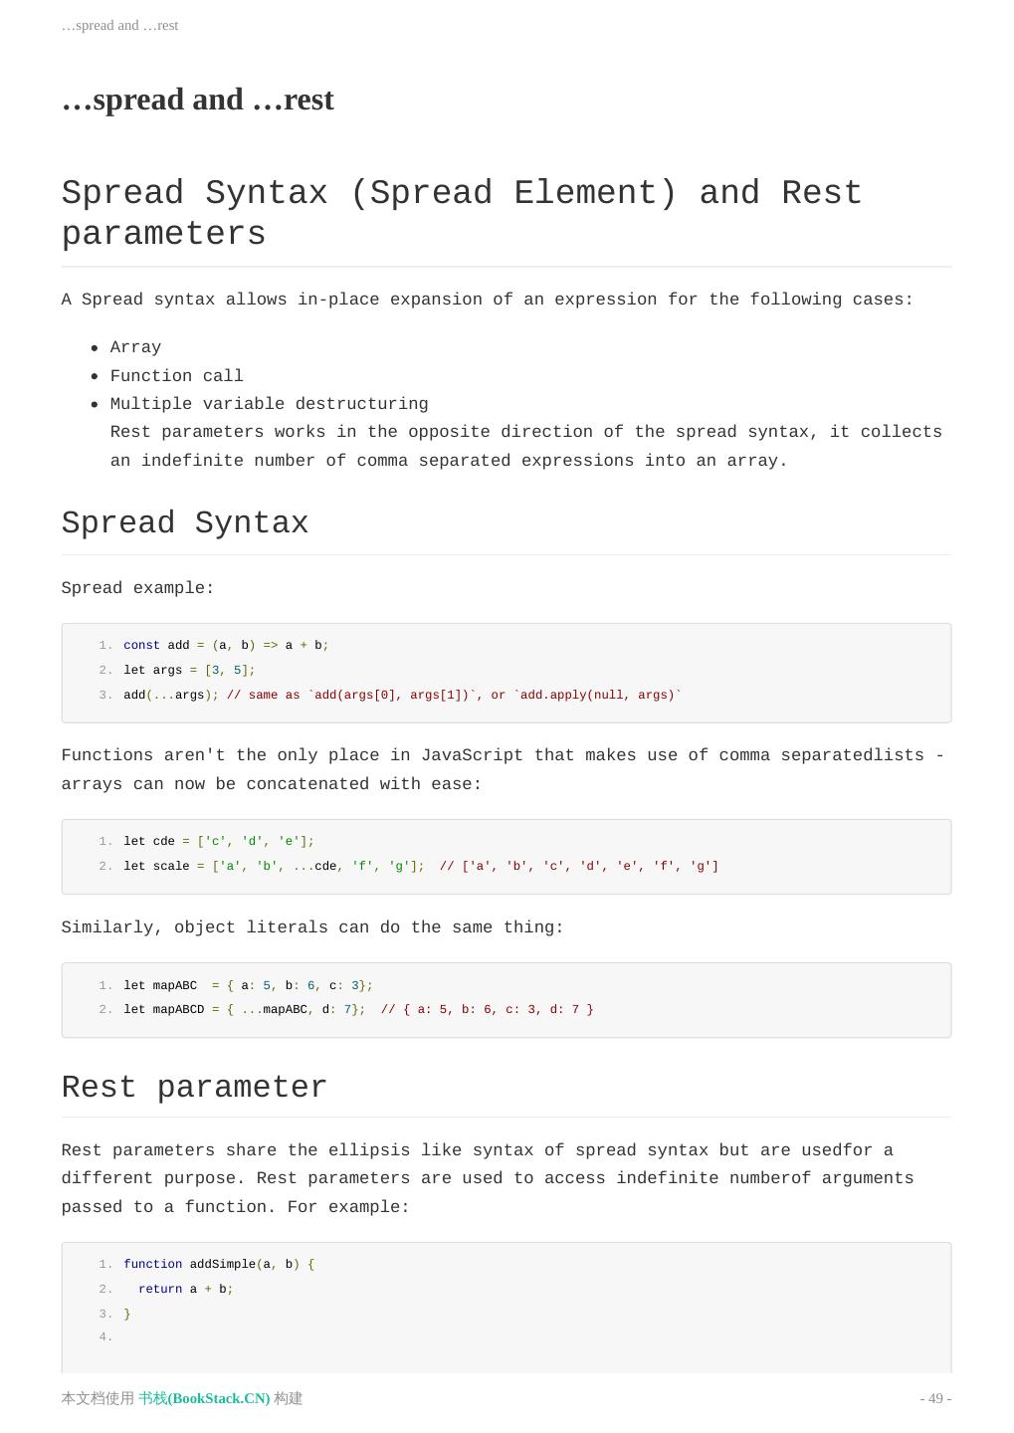Click the 'add(...args);' code line with comment
Viewport: 1014px width, 1433px height.
click(x=402, y=695)
